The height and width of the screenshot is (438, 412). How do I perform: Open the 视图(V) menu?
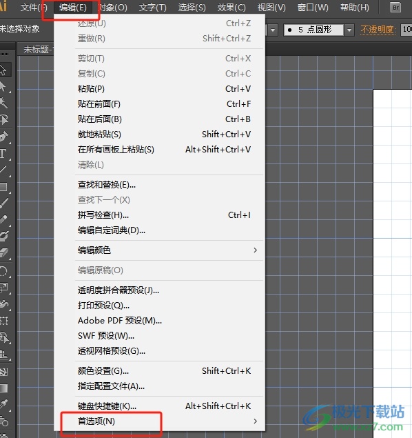point(271,8)
